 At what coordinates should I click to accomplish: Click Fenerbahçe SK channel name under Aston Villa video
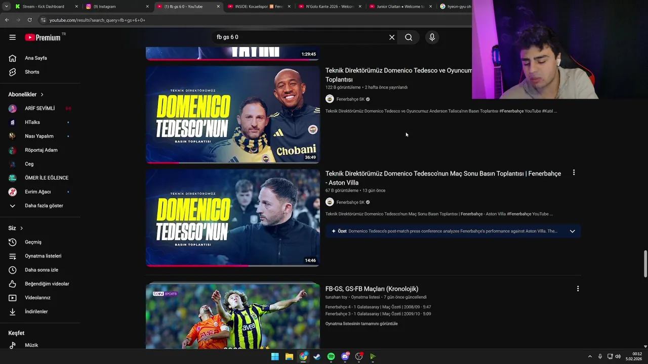[x=350, y=202]
